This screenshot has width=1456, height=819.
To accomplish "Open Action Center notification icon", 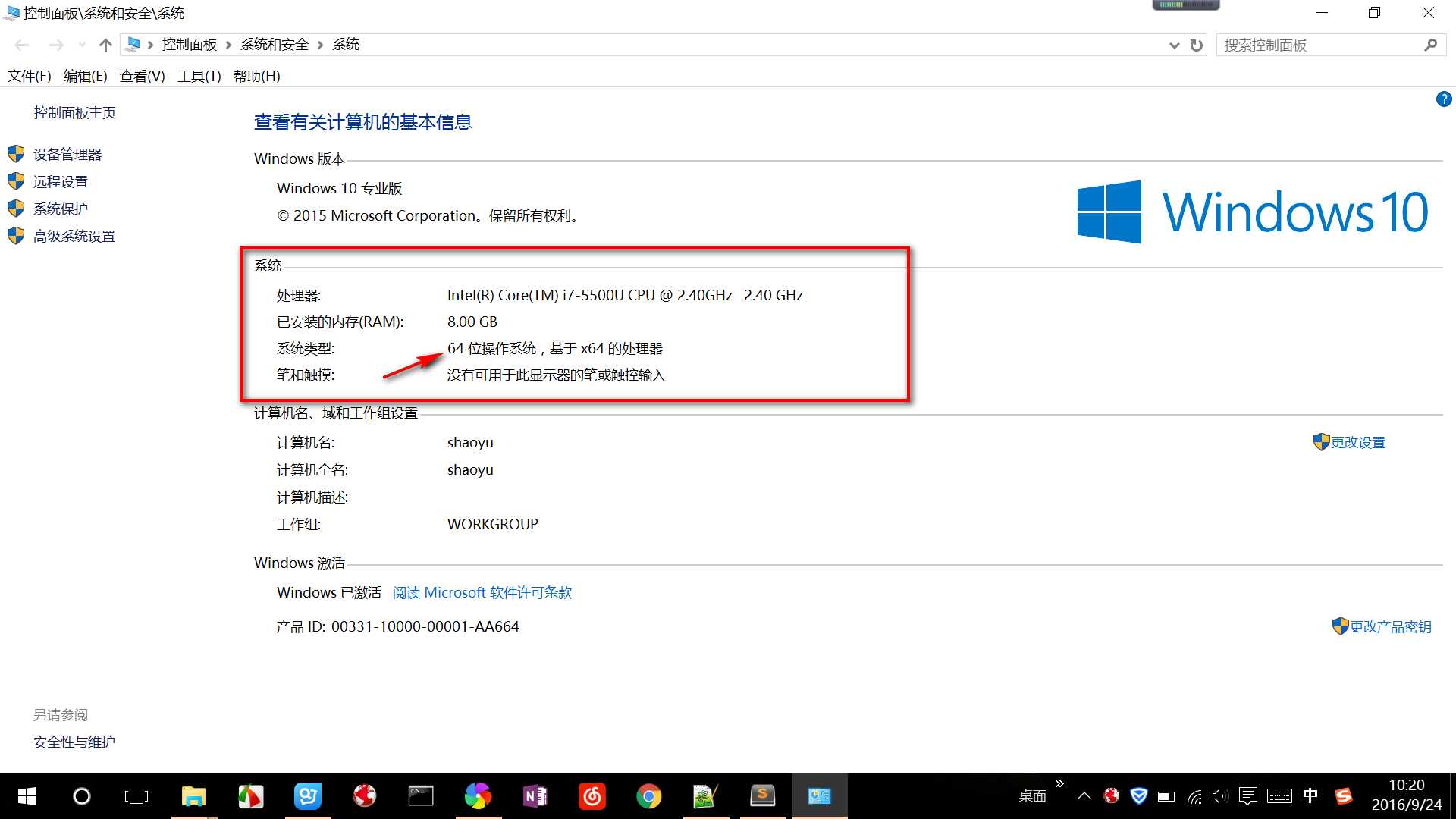I will 1247,796.
